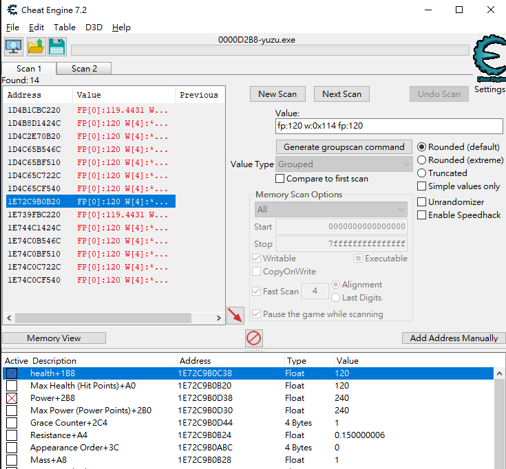This screenshot has height=469, width=506.
Task: Activate the Resistance+A4 checkbox
Action: click(x=12, y=435)
